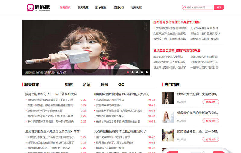Go to 脱单教程 nav item

(101, 7)
